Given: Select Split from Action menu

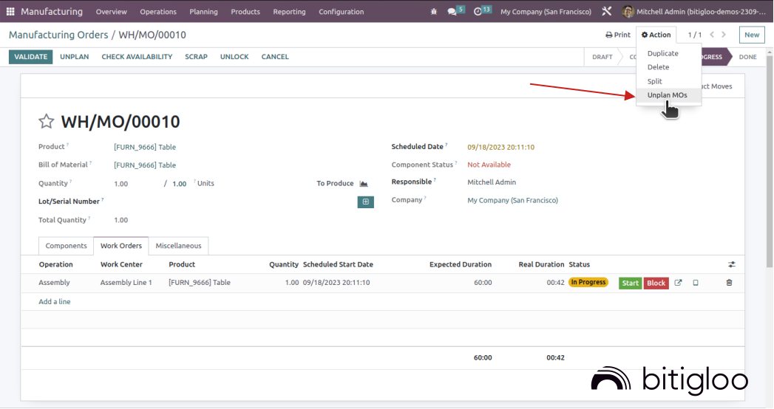Looking at the screenshot, I should click(x=655, y=81).
